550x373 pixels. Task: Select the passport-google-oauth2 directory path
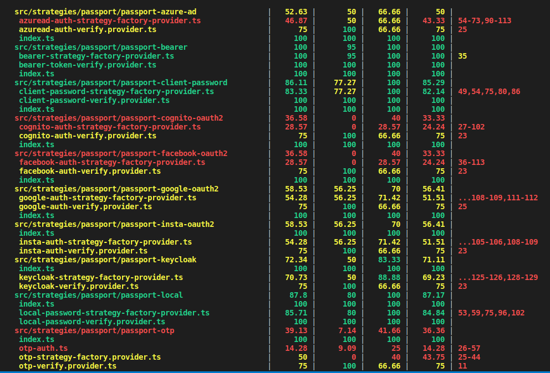click(116, 189)
